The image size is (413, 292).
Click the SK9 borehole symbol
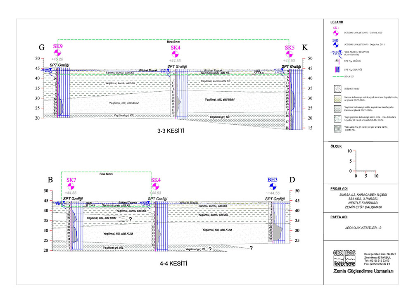(x=58, y=53)
